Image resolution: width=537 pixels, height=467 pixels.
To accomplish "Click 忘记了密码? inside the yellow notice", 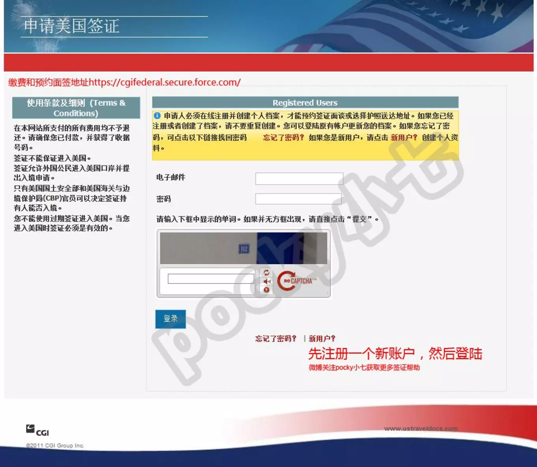I will [284, 138].
